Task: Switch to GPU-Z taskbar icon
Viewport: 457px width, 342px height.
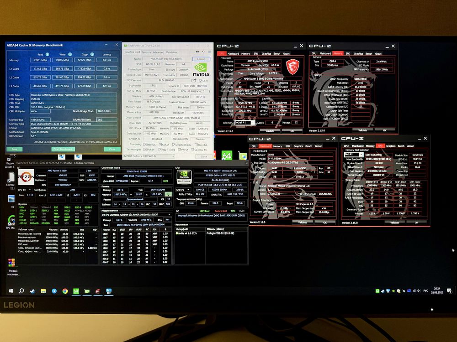Action: (87, 291)
